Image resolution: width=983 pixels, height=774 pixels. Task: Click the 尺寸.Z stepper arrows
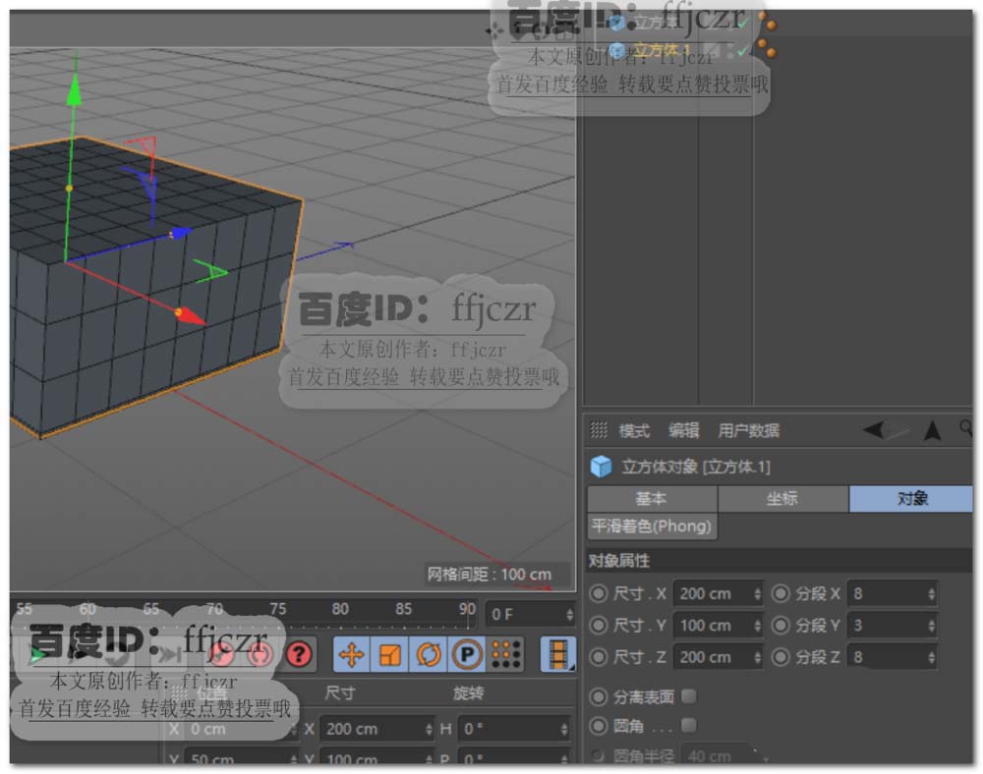(x=757, y=657)
